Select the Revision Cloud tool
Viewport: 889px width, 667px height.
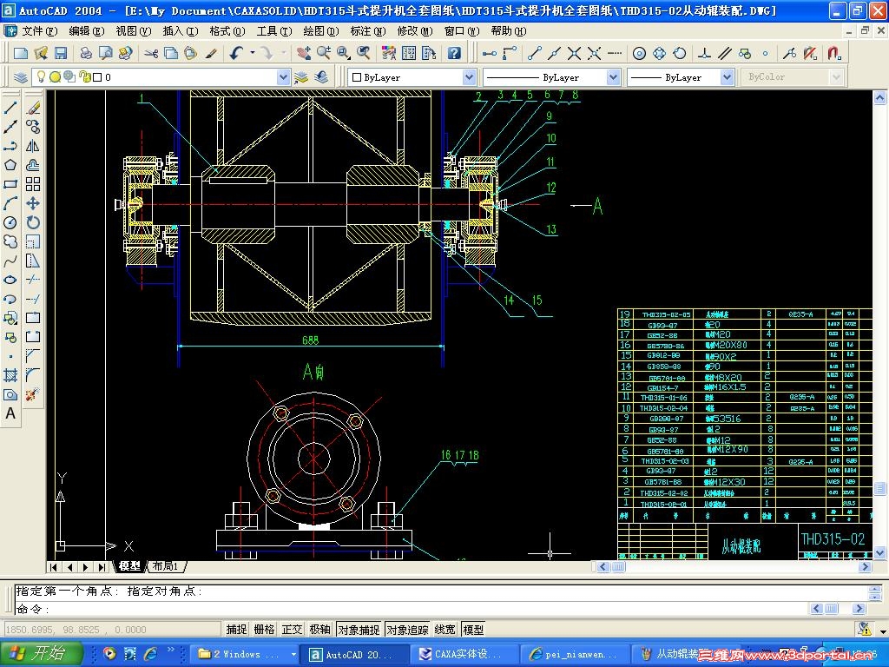(10, 241)
